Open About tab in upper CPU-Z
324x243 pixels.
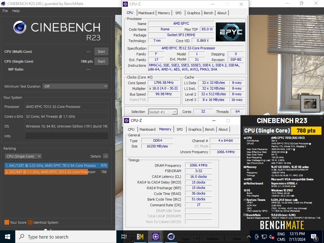tap(222, 13)
